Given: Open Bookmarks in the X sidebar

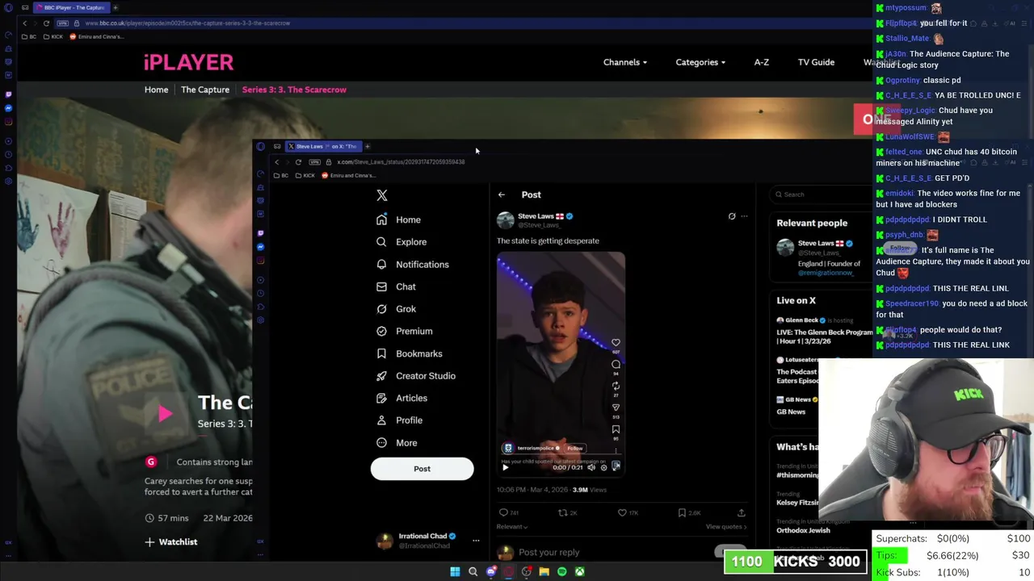Looking at the screenshot, I should pos(409,353).
